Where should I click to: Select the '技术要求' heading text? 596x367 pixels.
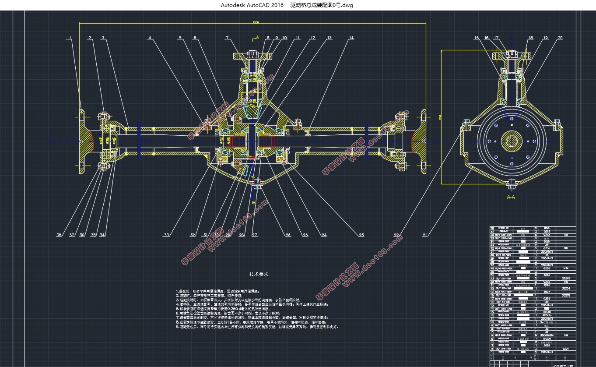259,274
